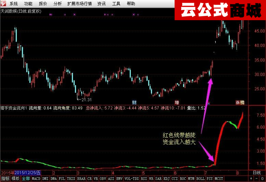Click the 25.00 price axis label
The height and width of the screenshot is (182, 266).
pyautogui.click(x=260, y=89)
